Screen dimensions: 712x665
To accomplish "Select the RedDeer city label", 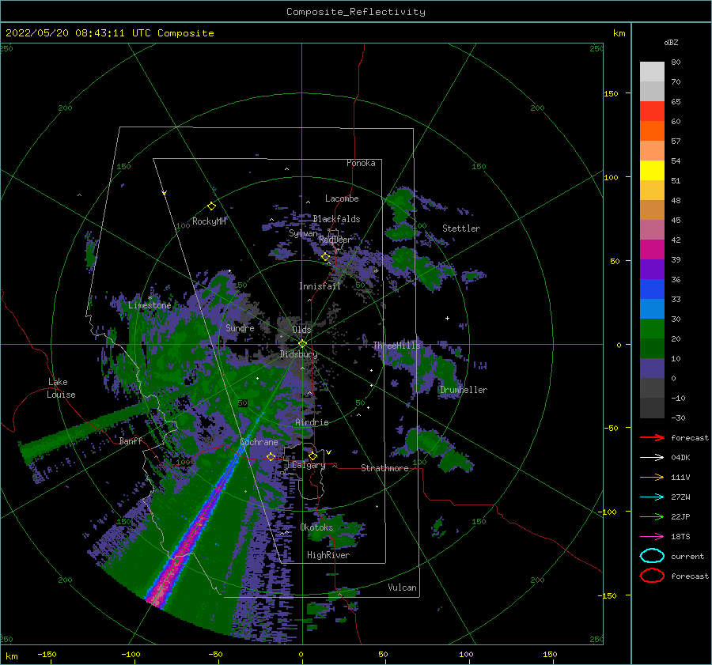I will tap(335, 240).
